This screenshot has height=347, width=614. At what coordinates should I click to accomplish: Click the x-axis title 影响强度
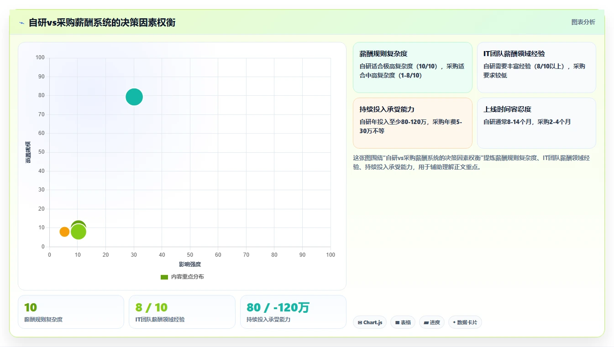pyautogui.click(x=190, y=264)
